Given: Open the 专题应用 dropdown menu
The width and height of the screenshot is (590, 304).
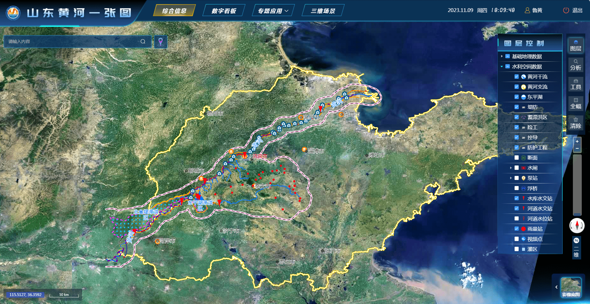Looking at the screenshot, I should [x=273, y=11].
